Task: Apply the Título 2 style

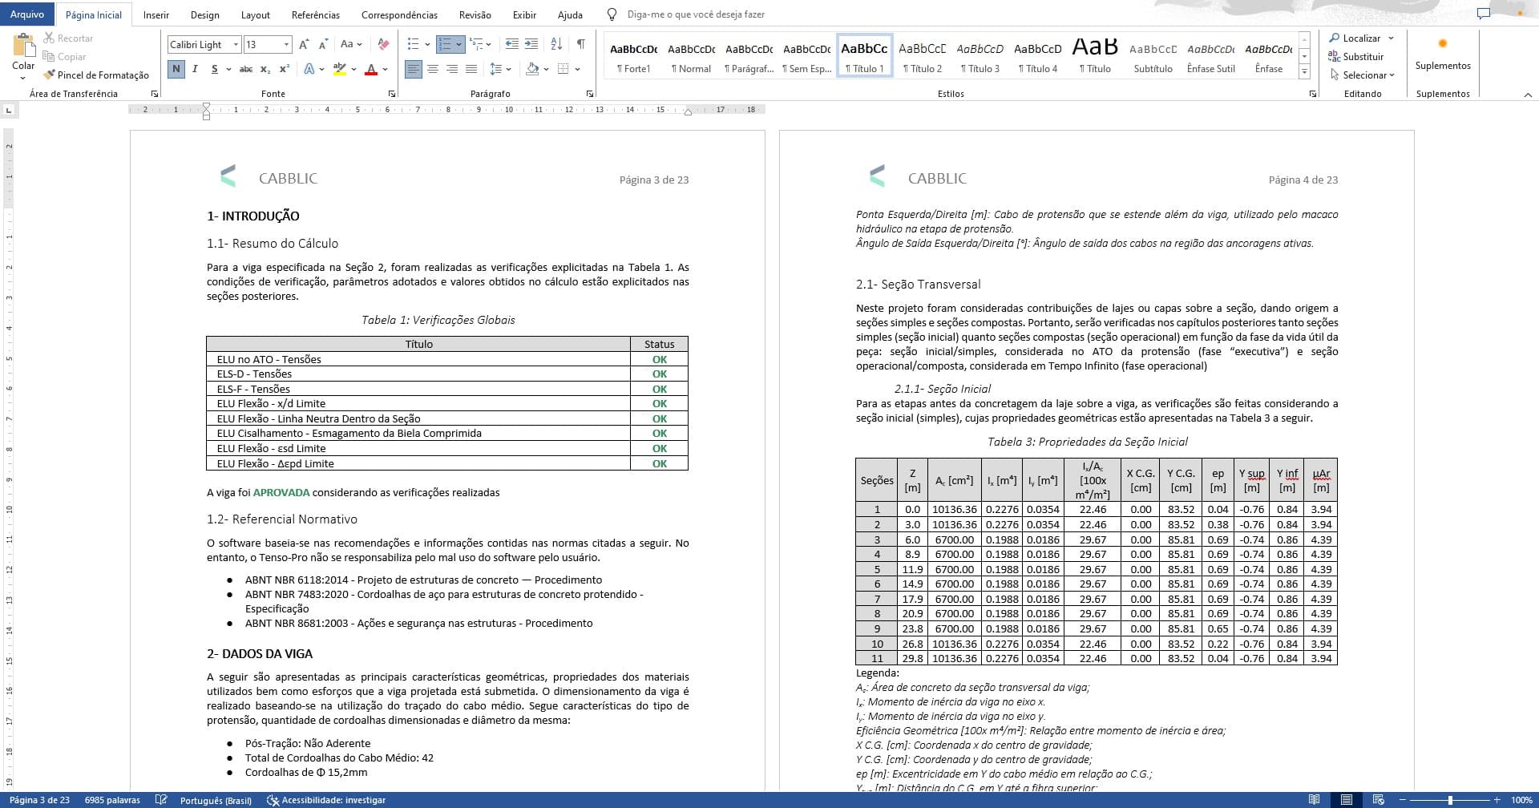Action: point(923,57)
